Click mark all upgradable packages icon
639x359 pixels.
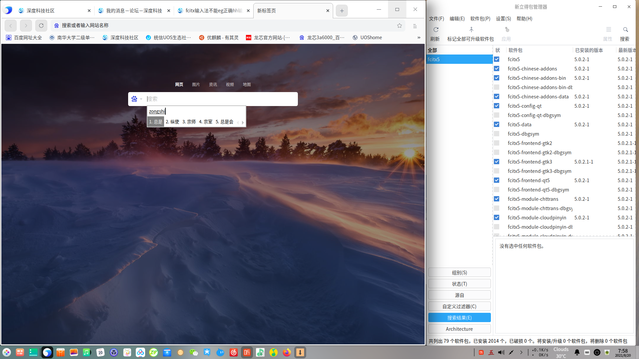coord(471,30)
